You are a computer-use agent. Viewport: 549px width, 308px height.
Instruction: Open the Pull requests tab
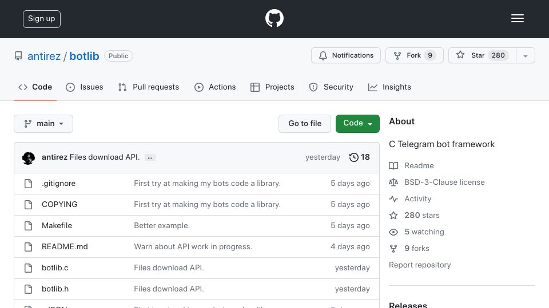pyautogui.click(x=149, y=87)
